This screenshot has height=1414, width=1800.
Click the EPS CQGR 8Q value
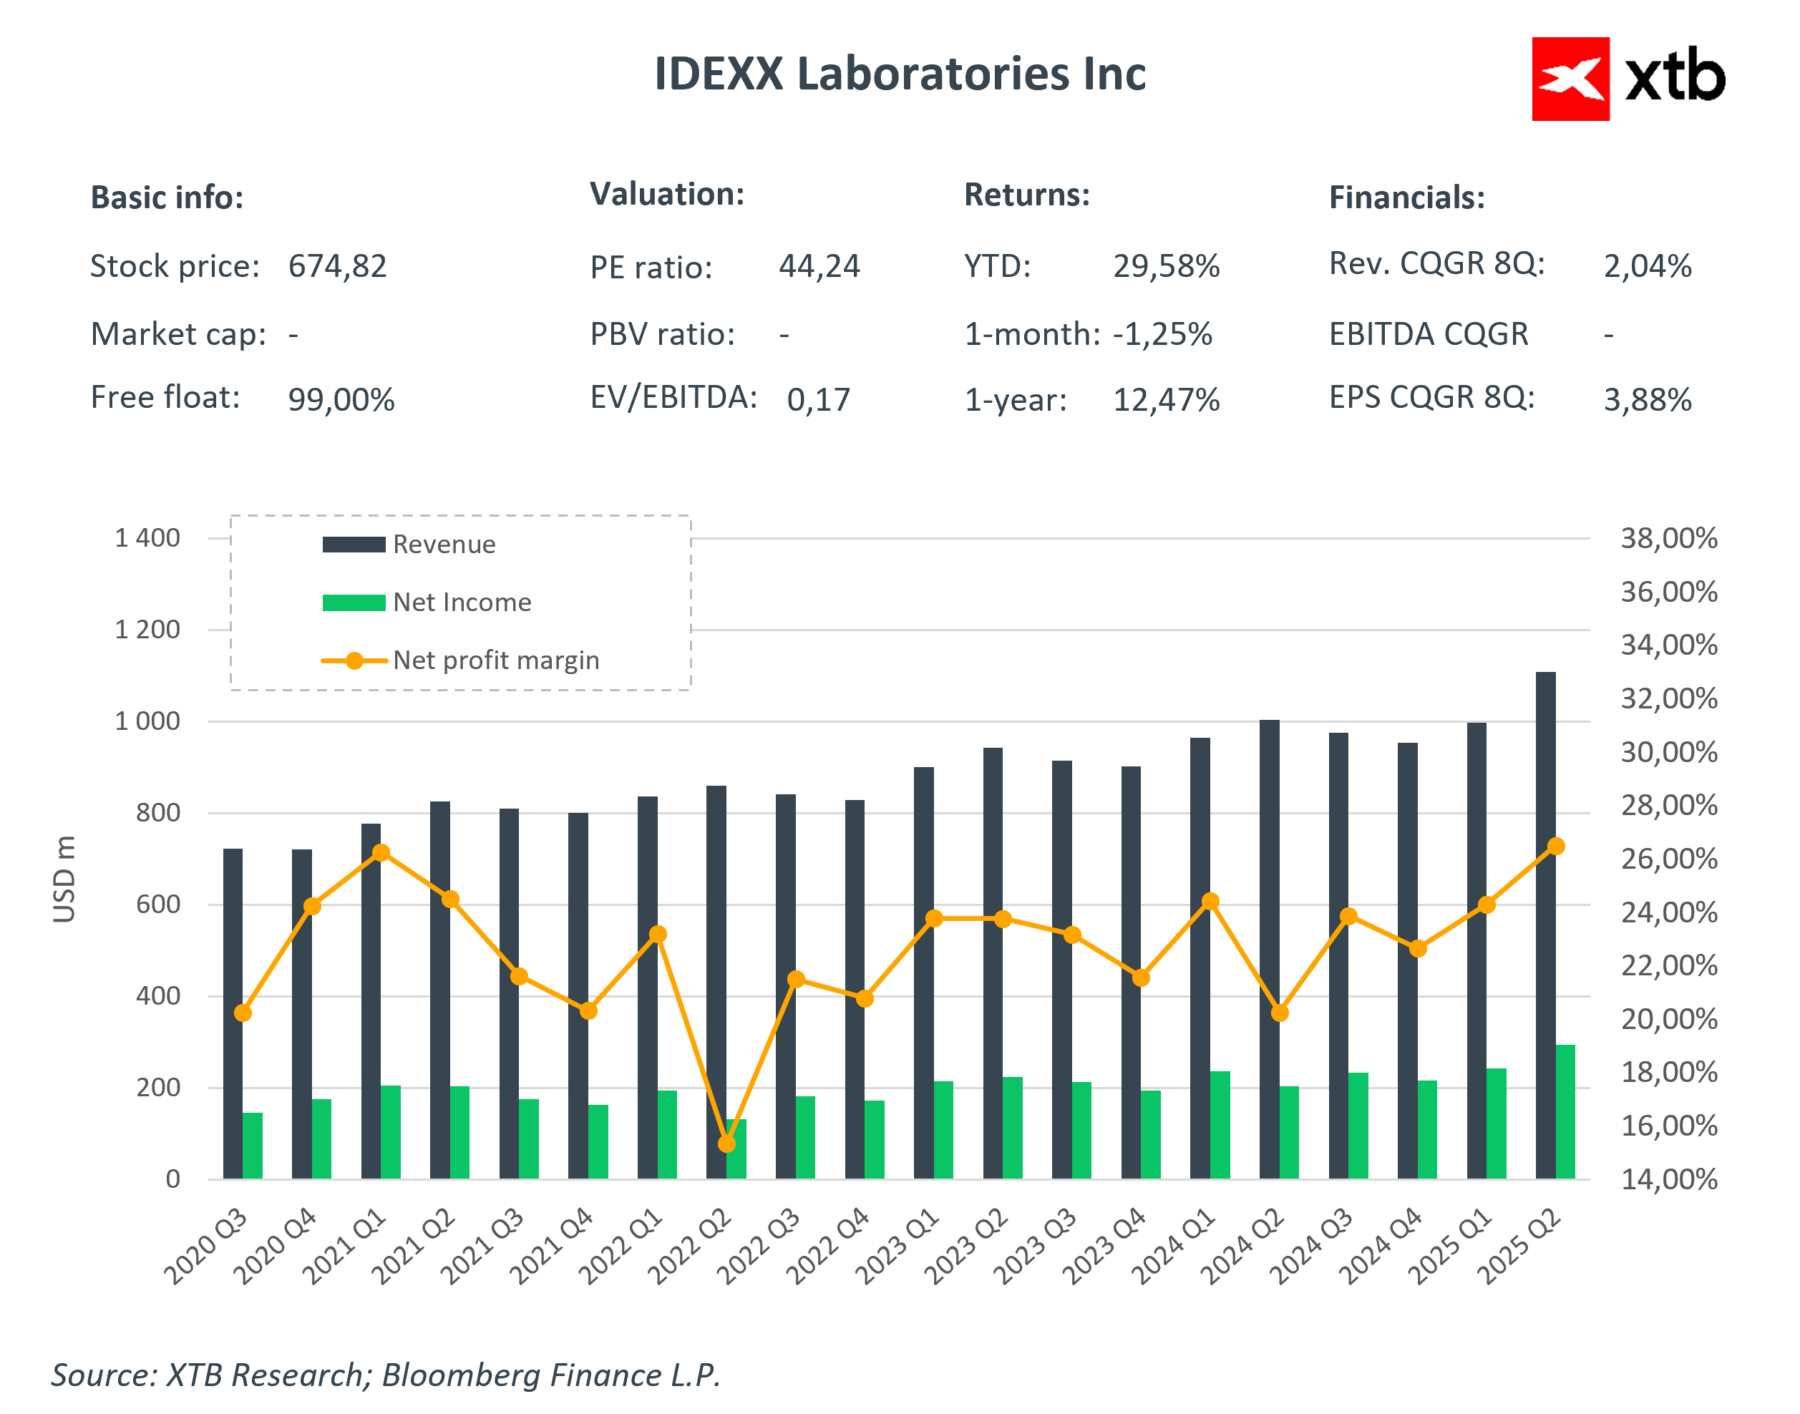[1647, 400]
